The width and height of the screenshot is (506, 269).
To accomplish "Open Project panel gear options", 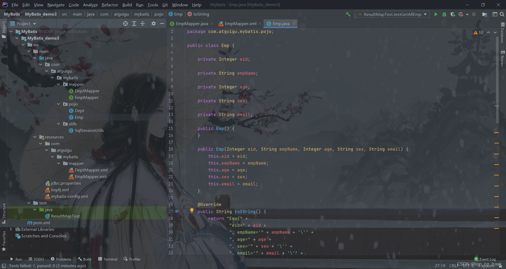I will pos(154,24).
